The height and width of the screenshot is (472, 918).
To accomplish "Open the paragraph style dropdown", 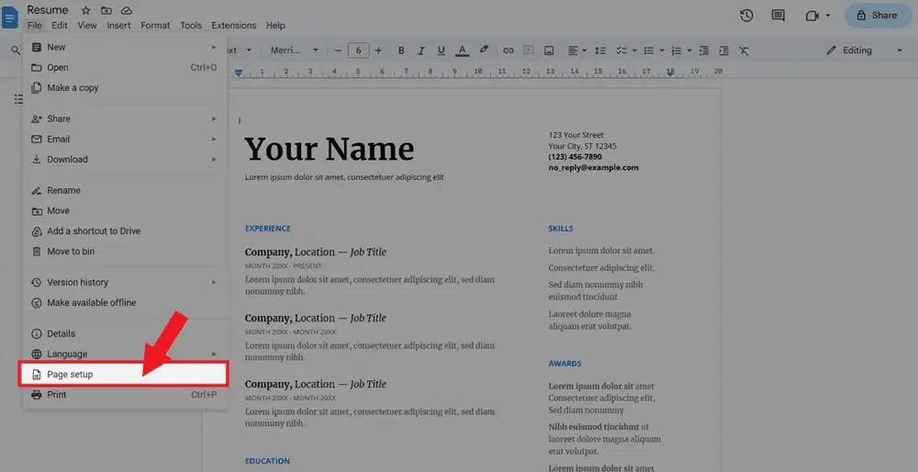I will click(x=239, y=51).
